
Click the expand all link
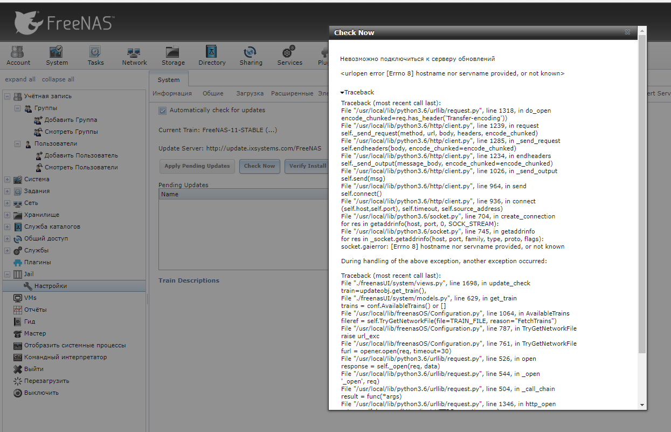tap(20, 79)
